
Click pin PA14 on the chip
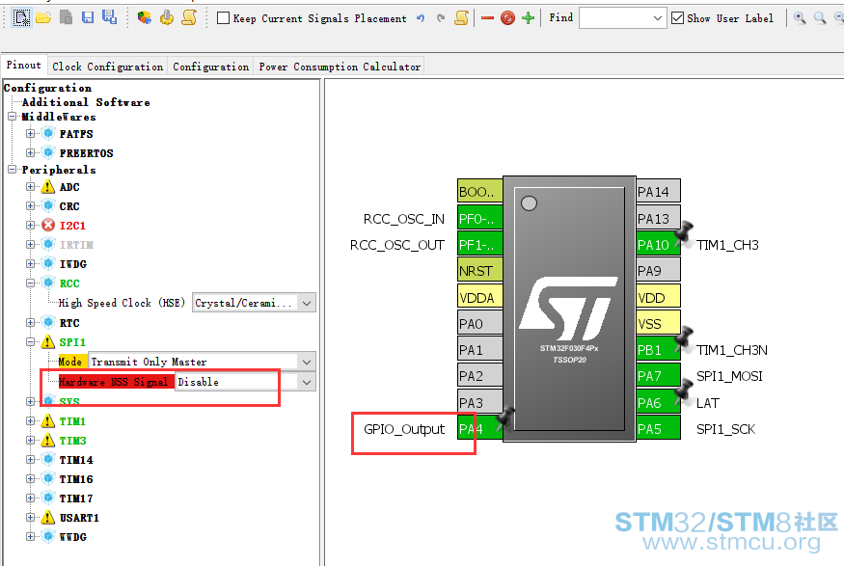pyautogui.click(x=658, y=191)
